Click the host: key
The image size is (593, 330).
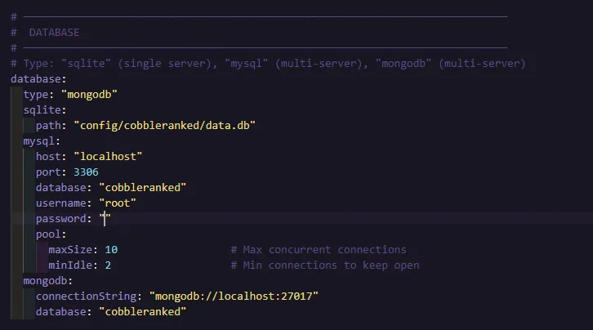tap(51, 157)
